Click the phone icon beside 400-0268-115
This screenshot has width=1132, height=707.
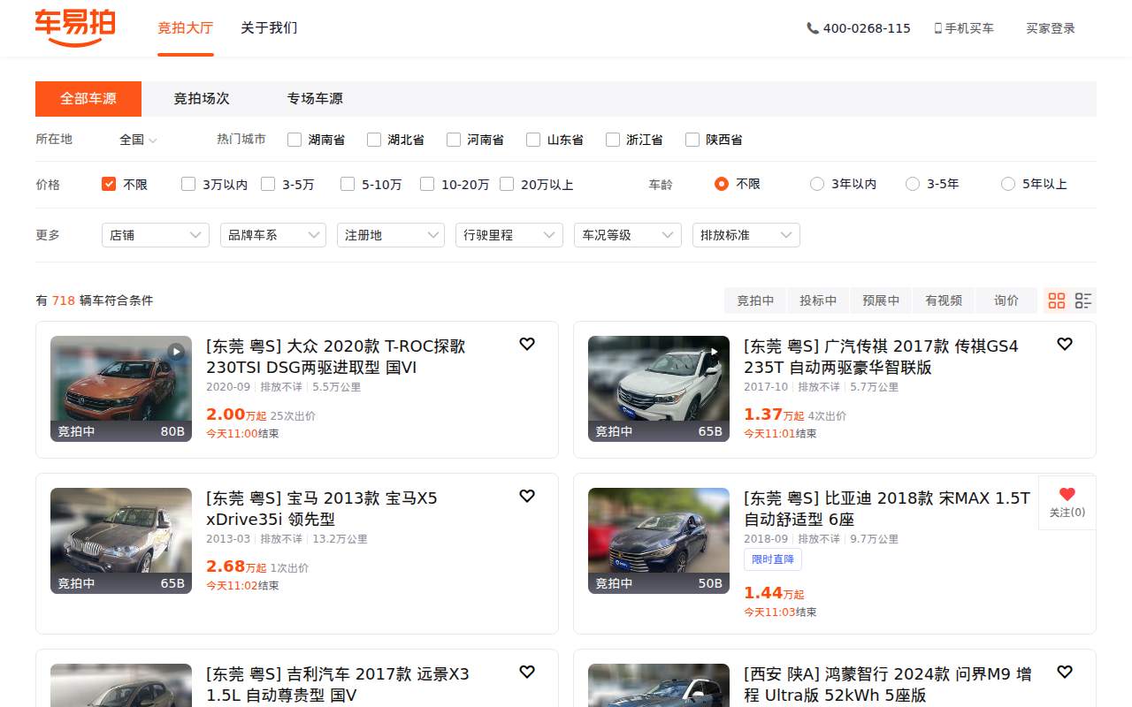(813, 28)
